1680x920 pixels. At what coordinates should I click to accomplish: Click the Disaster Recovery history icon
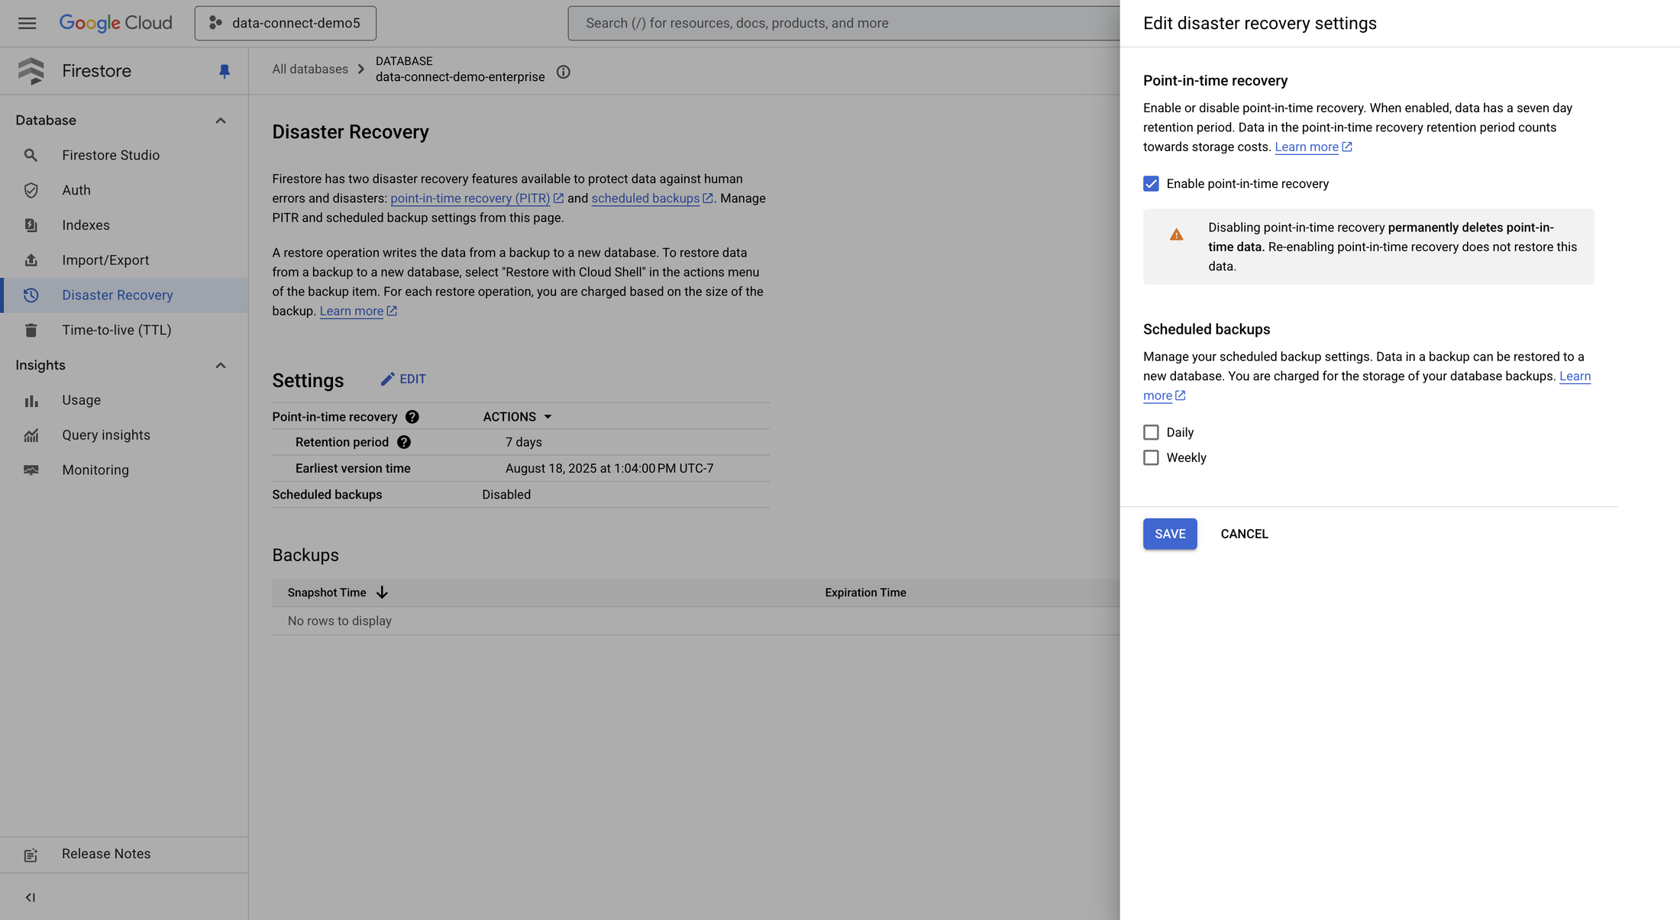click(x=31, y=295)
